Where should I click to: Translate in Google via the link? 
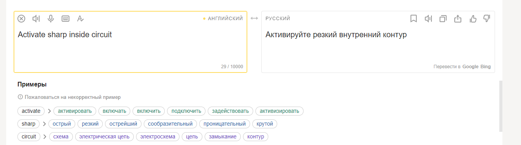click(471, 67)
